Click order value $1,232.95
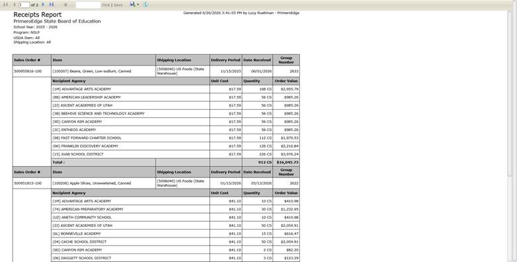517x262 pixels. click(x=290, y=209)
